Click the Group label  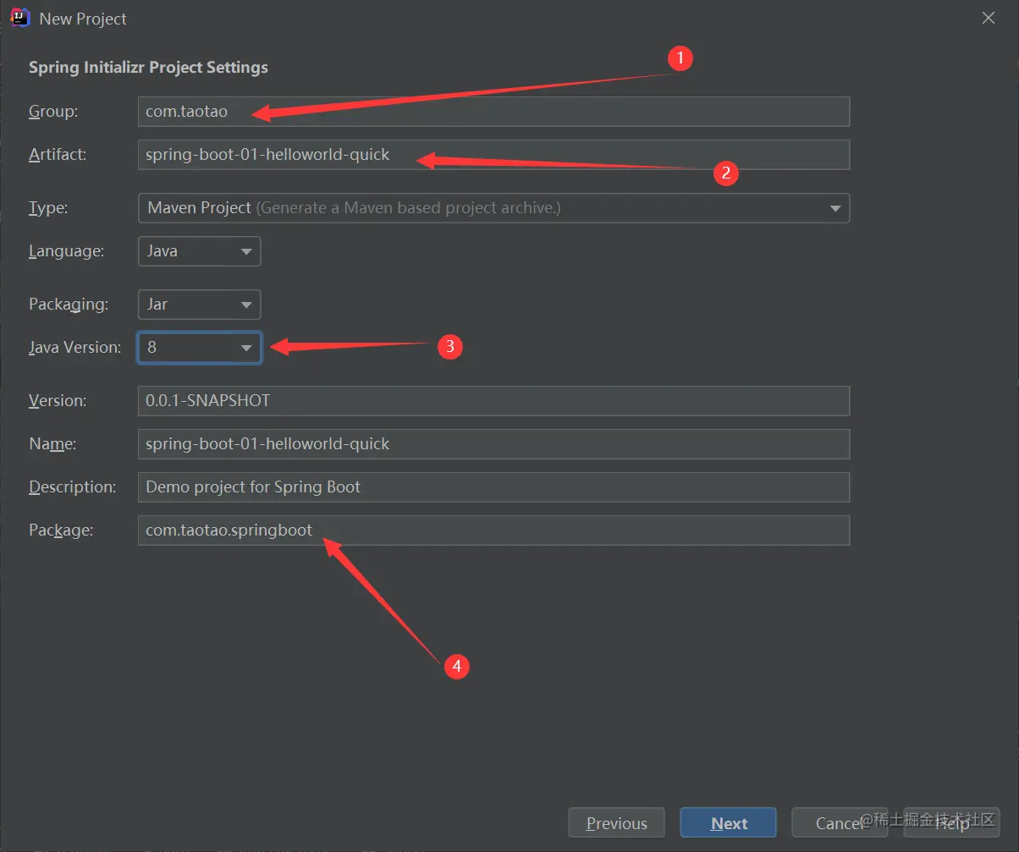pos(53,112)
